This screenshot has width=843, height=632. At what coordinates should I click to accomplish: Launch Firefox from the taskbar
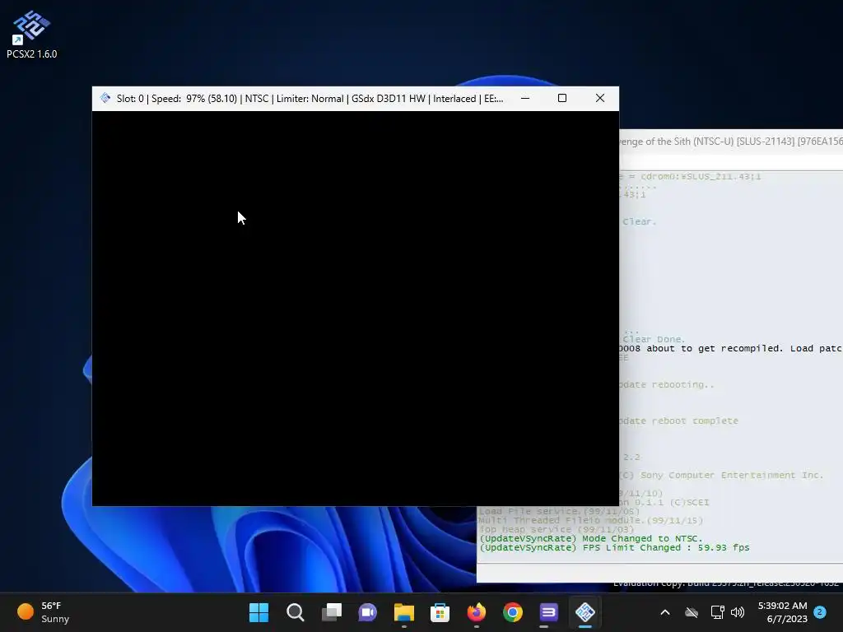477,612
